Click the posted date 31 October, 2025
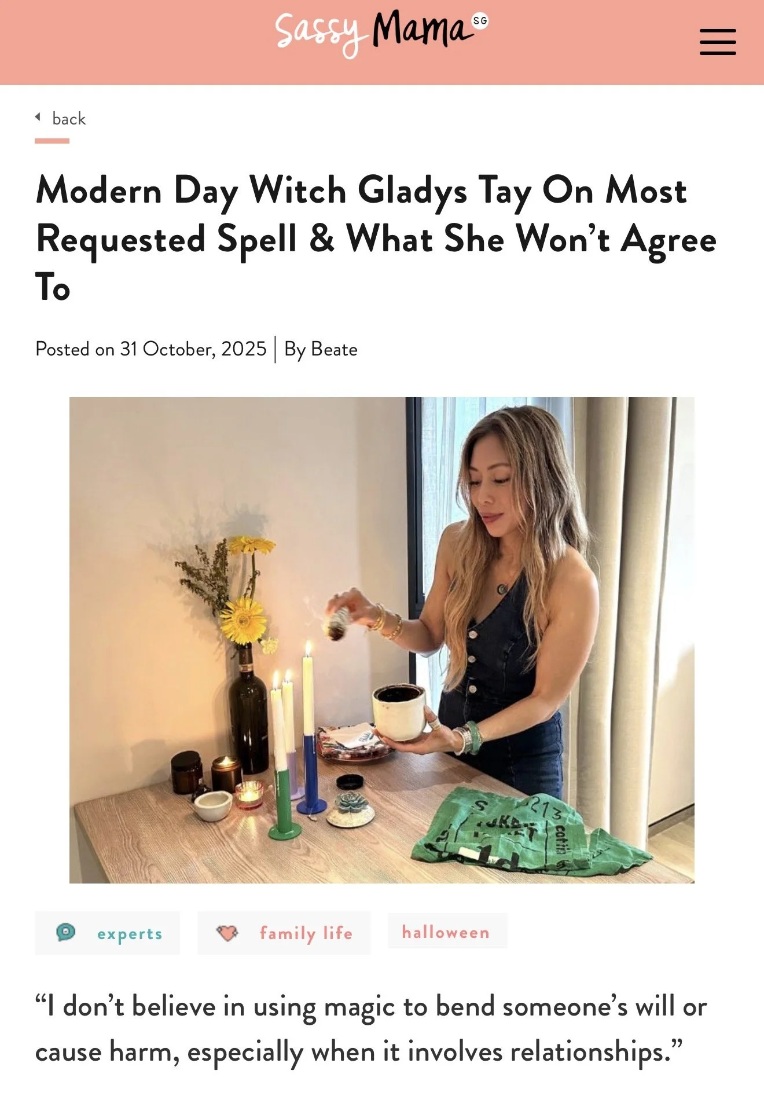This screenshot has height=1096, width=764. (193, 349)
